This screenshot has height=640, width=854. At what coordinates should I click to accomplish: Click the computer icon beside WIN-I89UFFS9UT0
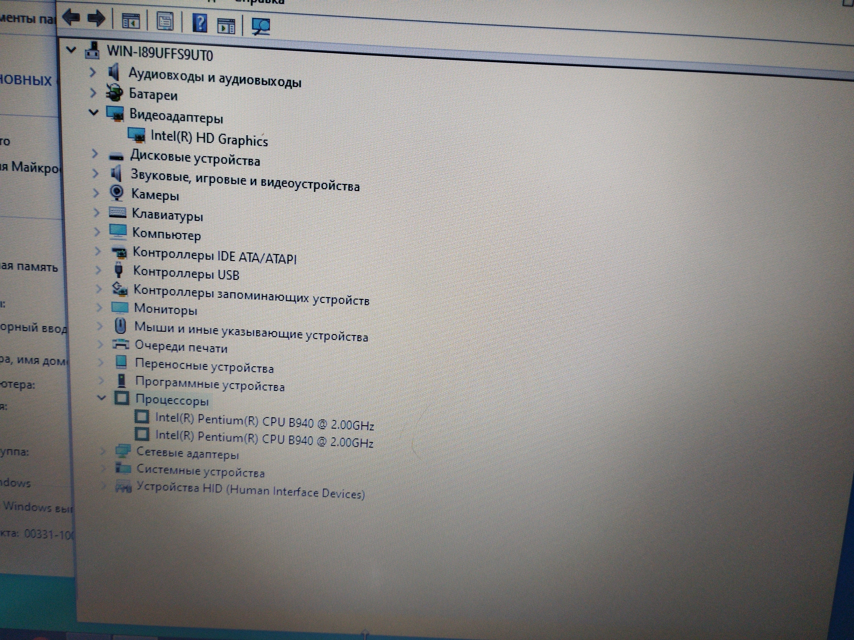(92, 50)
